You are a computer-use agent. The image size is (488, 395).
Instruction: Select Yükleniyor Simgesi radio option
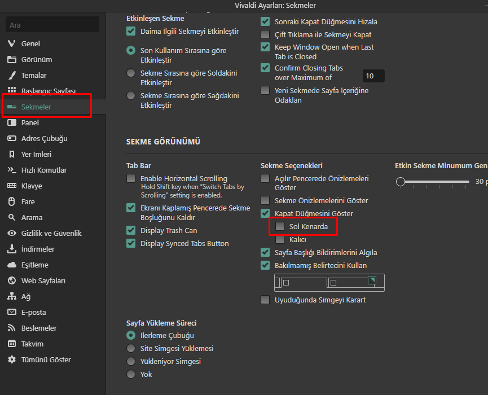(x=131, y=361)
